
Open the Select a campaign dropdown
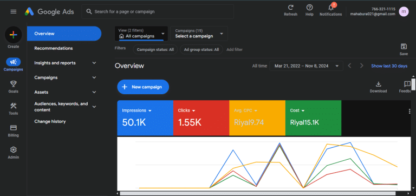click(199, 34)
